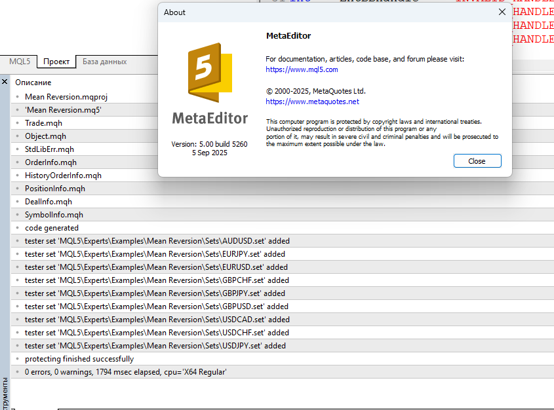
Task: Close the About dialog with Close button
Action: (x=477, y=161)
